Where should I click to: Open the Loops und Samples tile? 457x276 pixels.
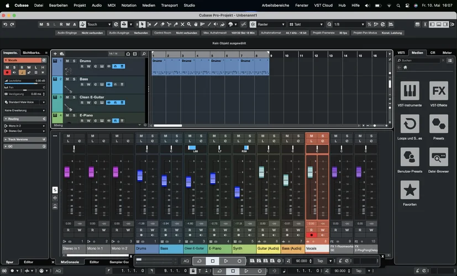pyautogui.click(x=409, y=125)
